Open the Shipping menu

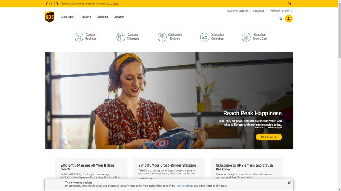102,17
